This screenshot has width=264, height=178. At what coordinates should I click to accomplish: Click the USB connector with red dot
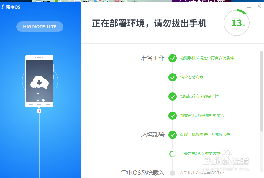point(39,111)
